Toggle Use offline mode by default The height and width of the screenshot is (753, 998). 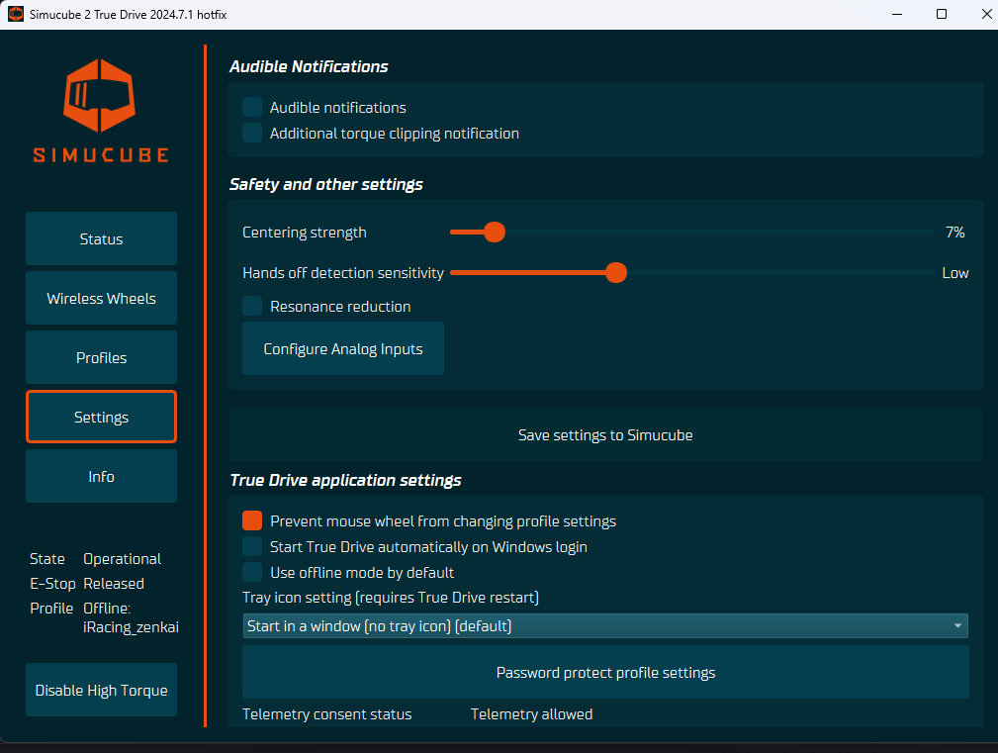click(253, 572)
